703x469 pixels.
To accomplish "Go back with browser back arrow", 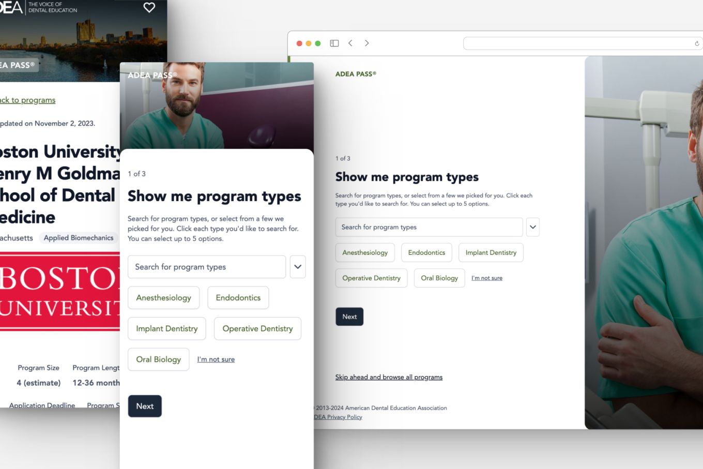I will coord(350,43).
